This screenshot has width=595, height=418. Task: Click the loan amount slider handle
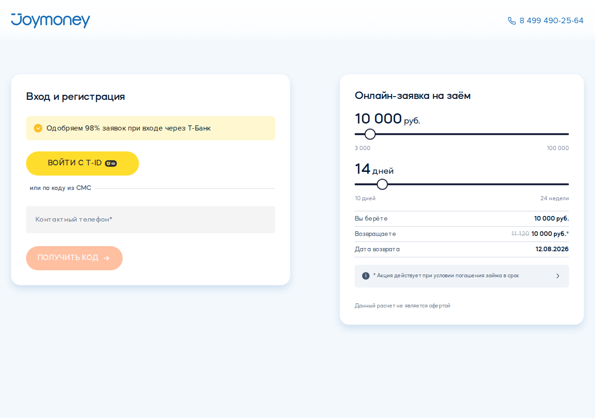pyautogui.click(x=370, y=134)
